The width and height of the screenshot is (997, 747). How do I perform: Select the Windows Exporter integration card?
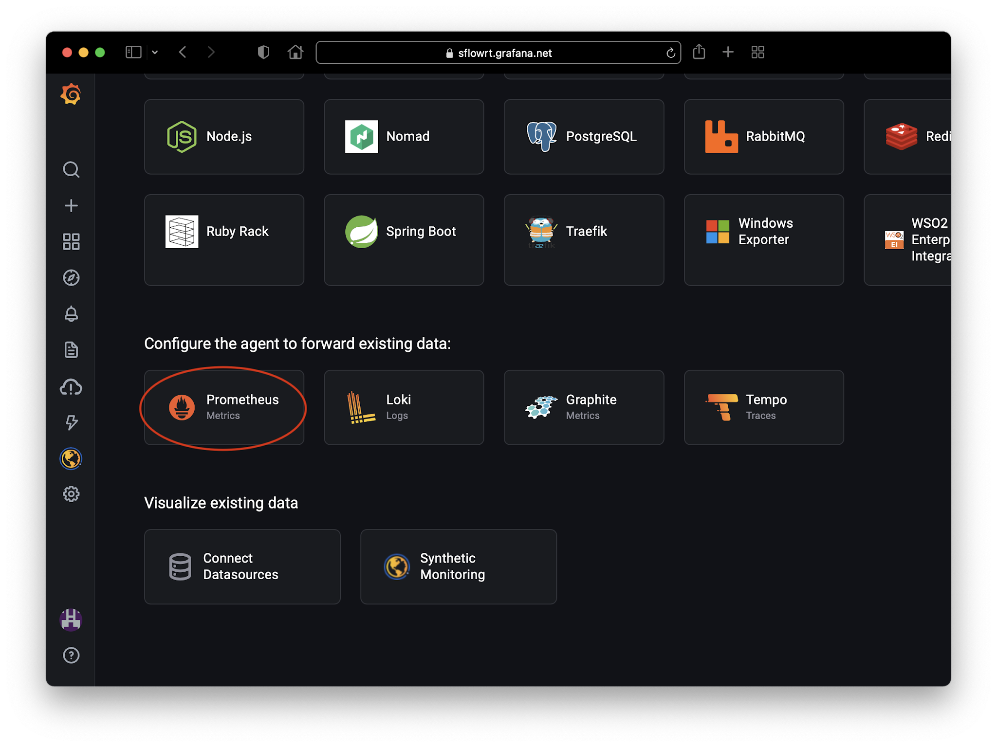click(x=764, y=240)
